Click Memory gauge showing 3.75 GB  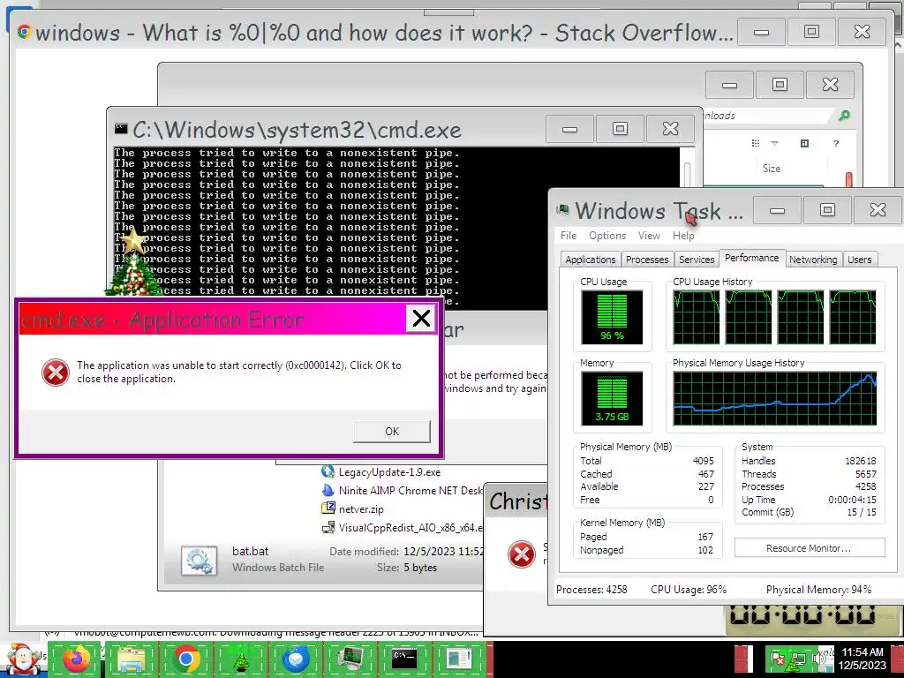[x=612, y=398]
